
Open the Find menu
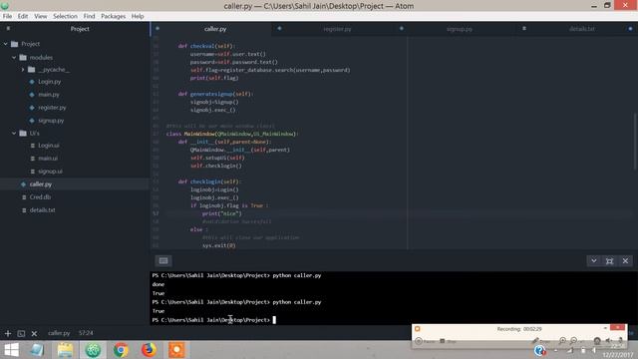(x=89, y=16)
